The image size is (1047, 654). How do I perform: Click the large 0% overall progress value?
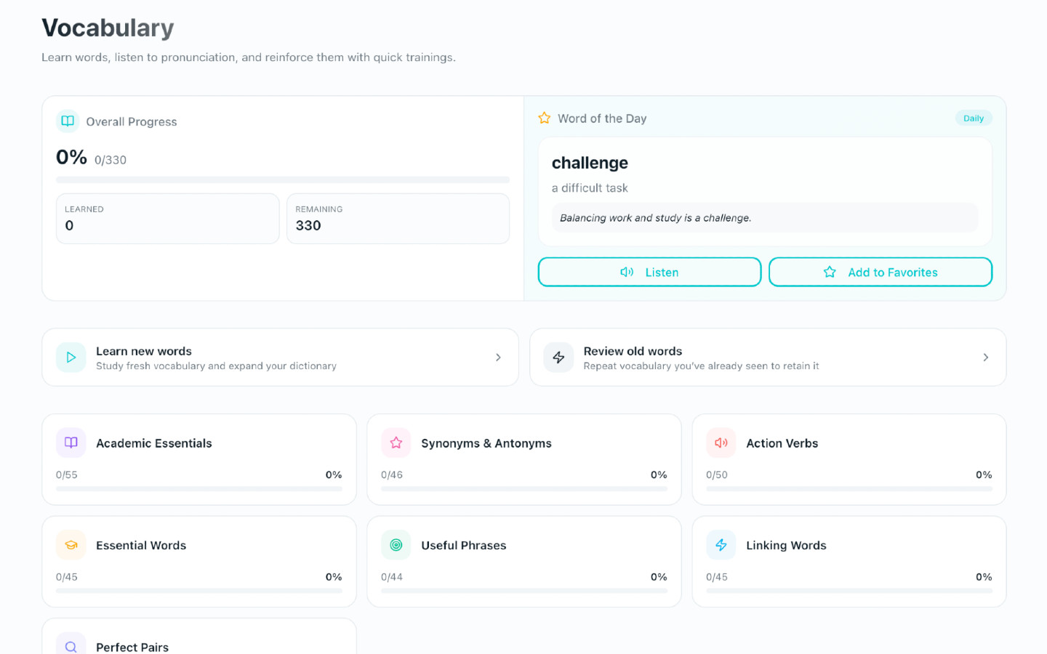pyautogui.click(x=71, y=157)
